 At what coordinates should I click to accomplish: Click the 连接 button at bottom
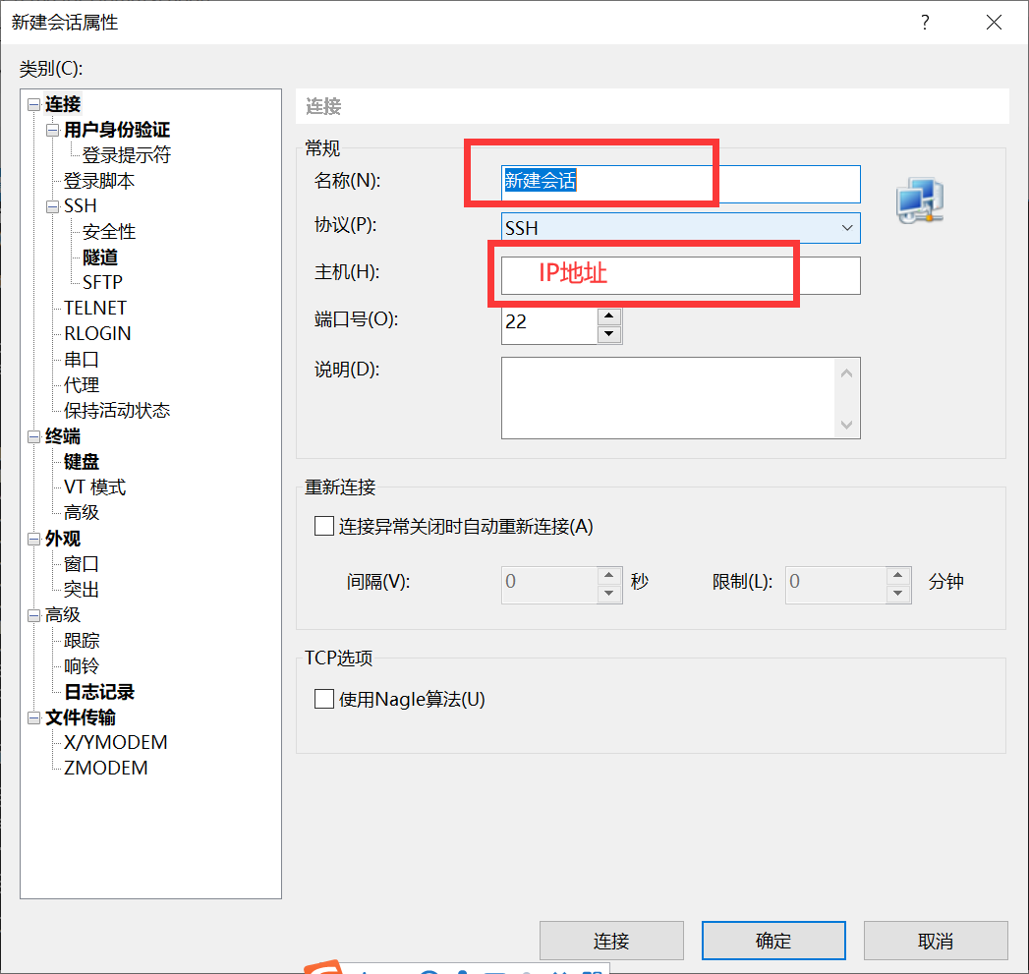click(611, 941)
